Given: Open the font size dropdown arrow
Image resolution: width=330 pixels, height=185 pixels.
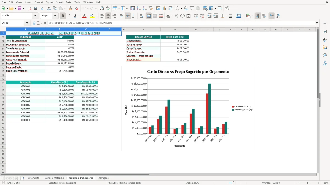Looking at the screenshot, I should pos(55,16).
